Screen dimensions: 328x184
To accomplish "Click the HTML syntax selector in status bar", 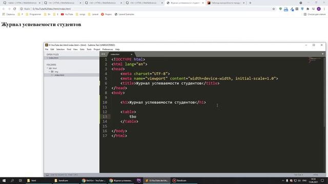I will coord(316,175).
